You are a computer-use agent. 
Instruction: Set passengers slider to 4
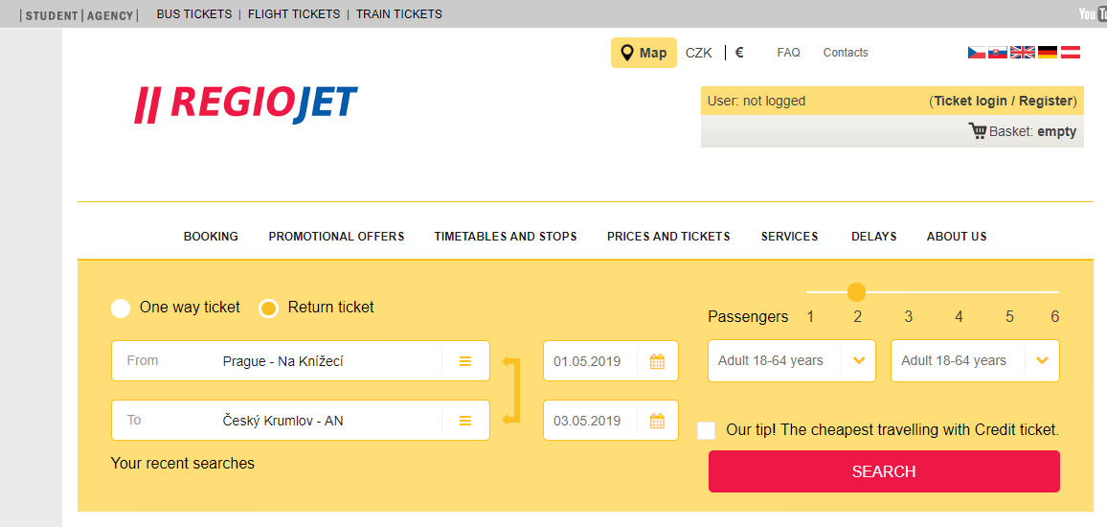tap(959, 291)
